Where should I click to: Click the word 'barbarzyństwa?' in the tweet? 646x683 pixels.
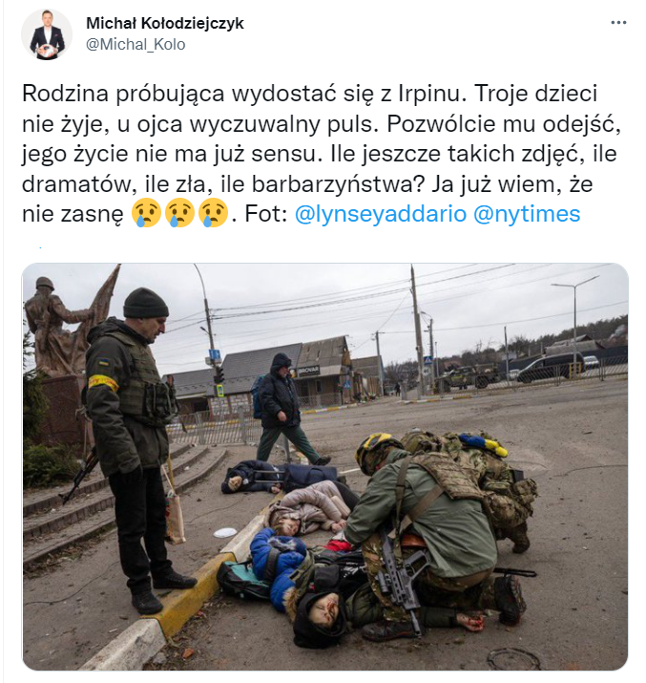click(338, 184)
